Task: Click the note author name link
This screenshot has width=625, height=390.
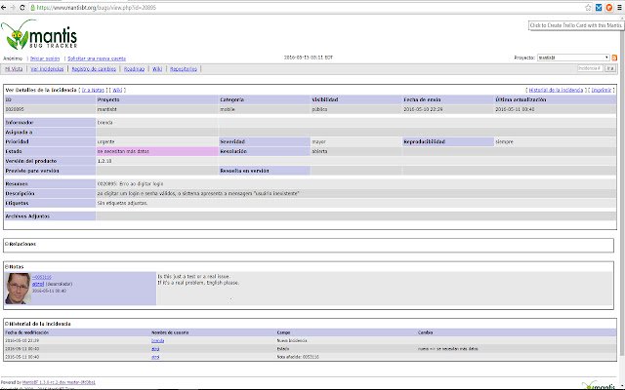Action: 38,284
